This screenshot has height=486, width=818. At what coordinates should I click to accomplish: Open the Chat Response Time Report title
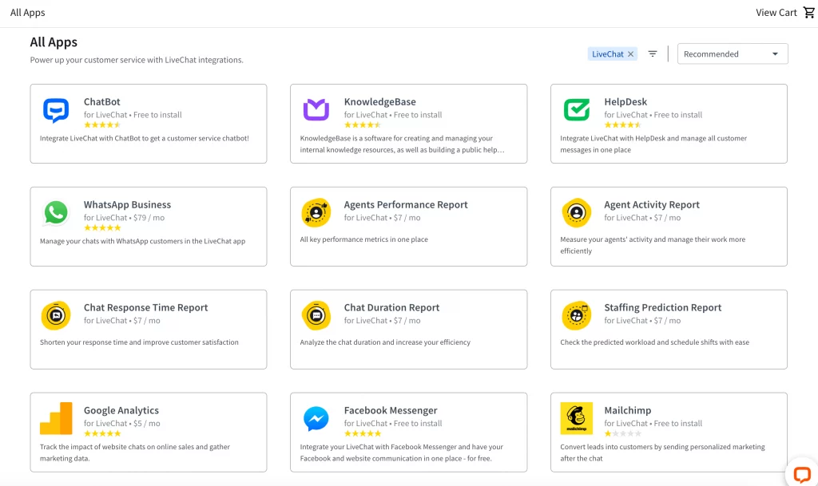pyautogui.click(x=145, y=307)
